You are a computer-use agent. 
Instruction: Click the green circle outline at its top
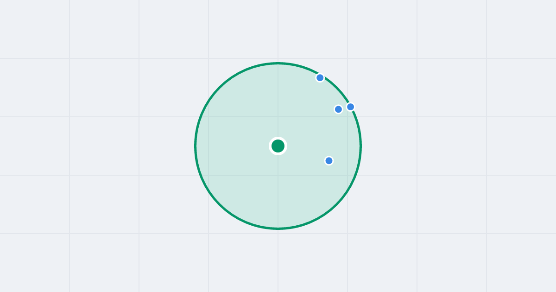[x=278, y=63]
